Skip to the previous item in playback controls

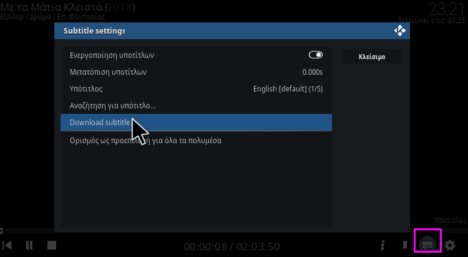pyautogui.click(x=7, y=245)
